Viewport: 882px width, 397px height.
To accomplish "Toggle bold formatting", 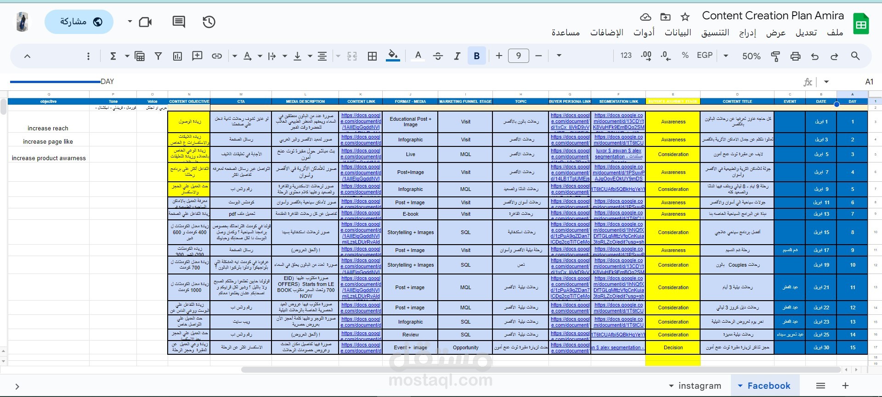I will click(x=477, y=56).
